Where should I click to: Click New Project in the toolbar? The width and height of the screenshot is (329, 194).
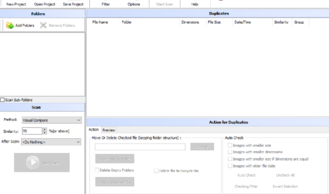[x=16, y=4]
